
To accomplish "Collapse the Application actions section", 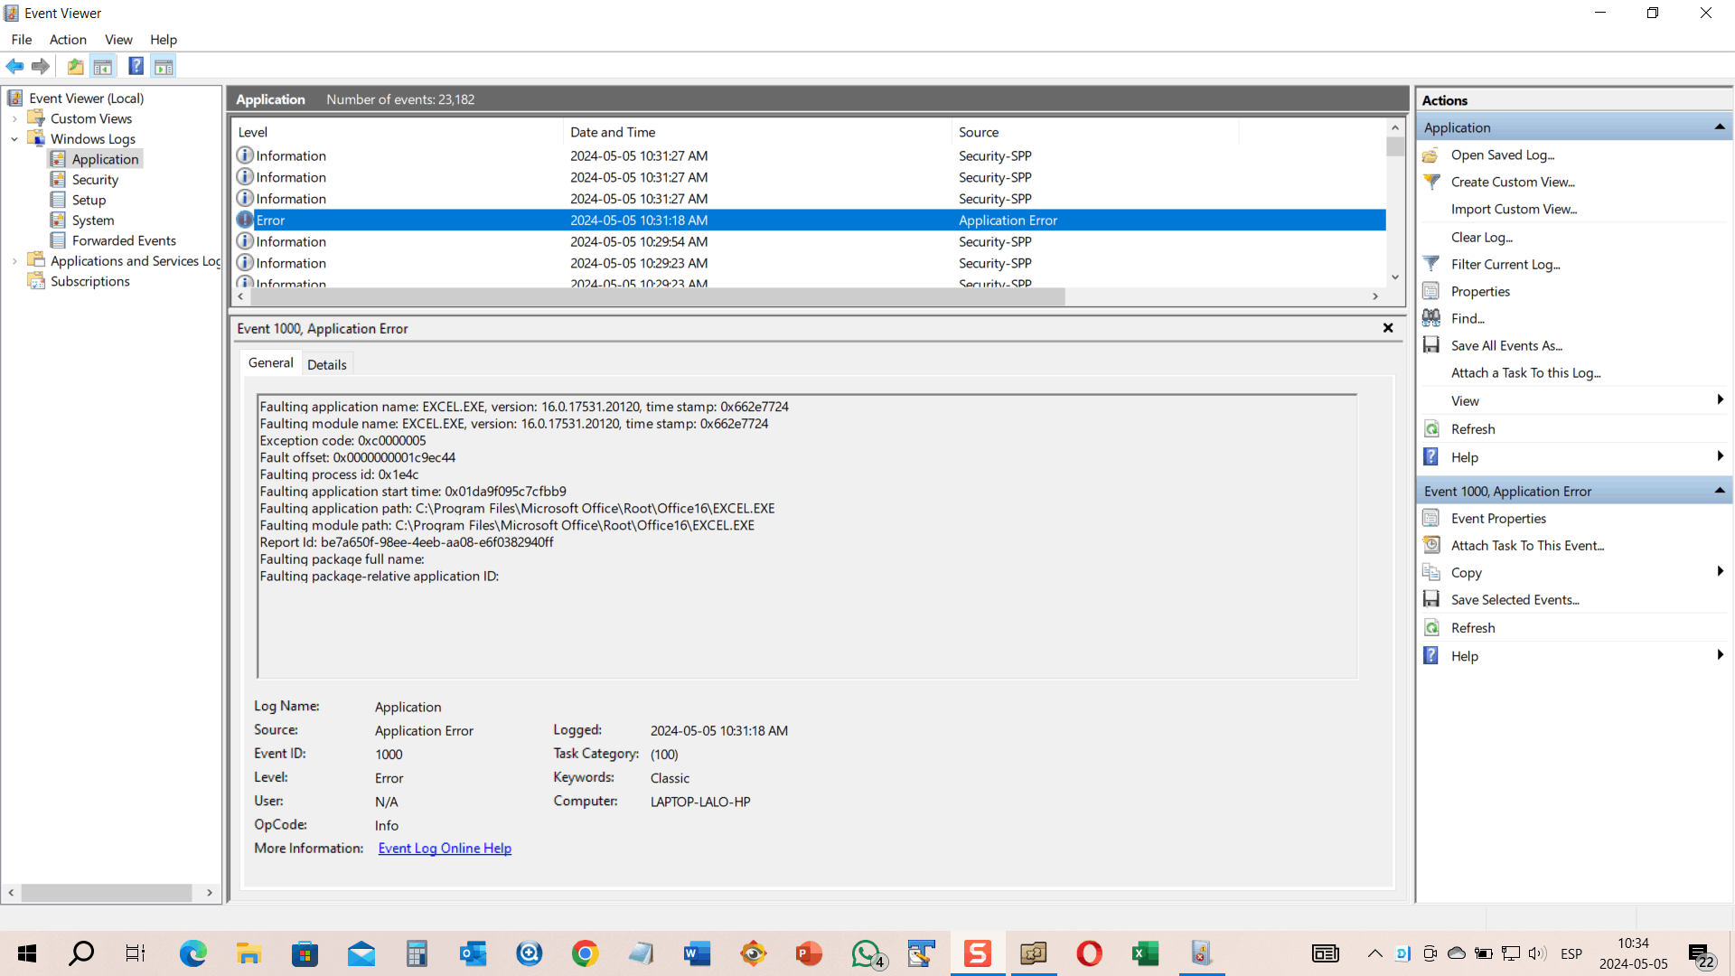I will click(1720, 127).
